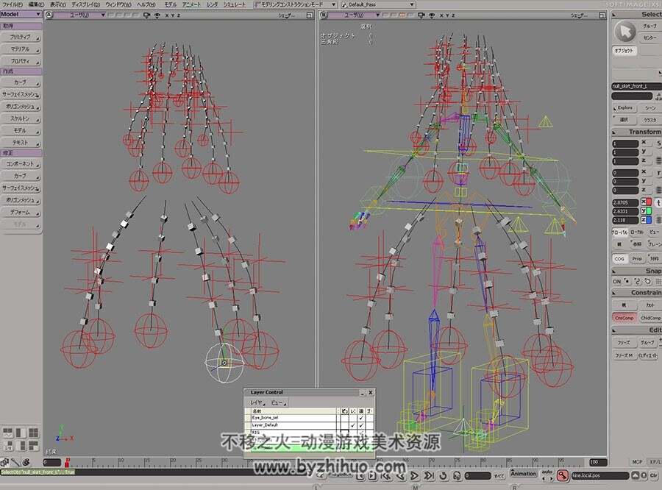This screenshot has height=490, width=662.
Task: Open the Model module dropdown
Action: tap(21, 14)
